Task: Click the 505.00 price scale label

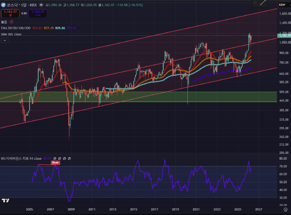Action: (284, 92)
